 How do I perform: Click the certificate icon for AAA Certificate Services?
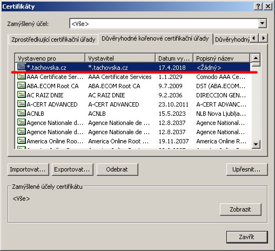(x=22, y=76)
